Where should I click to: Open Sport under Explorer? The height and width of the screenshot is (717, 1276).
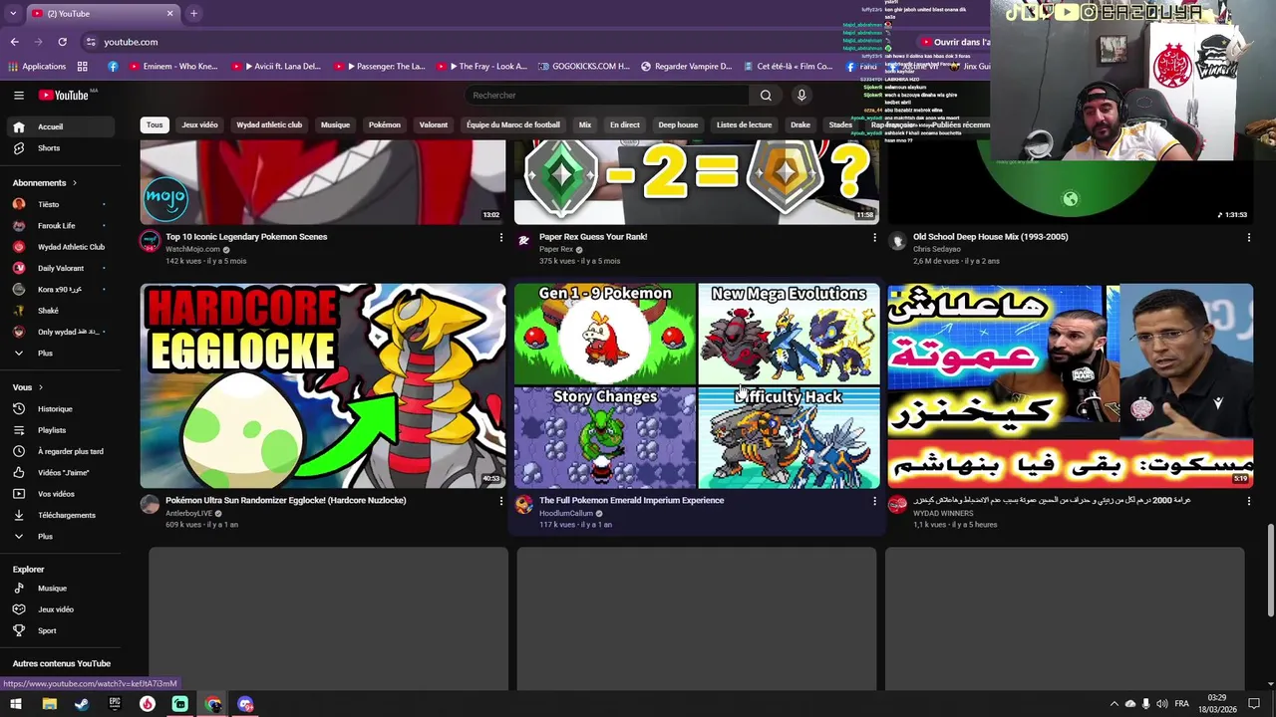coord(60,630)
